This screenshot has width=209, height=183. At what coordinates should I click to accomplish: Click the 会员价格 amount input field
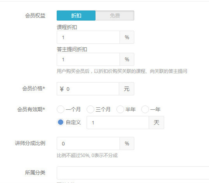(88, 89)
